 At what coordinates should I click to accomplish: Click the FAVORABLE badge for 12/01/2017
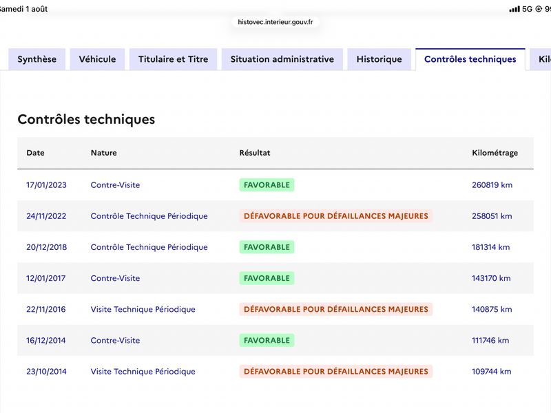pyautogui.click(x=267, y=278)
